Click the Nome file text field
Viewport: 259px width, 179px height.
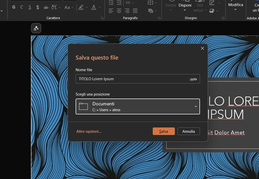click(138, 79)
